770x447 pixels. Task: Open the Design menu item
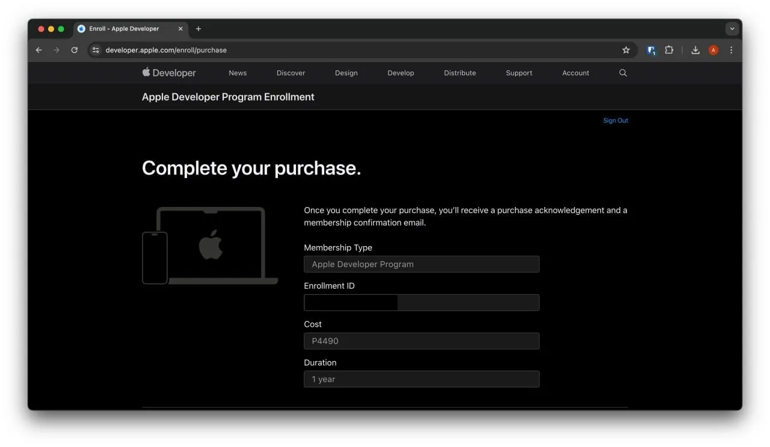[x=346, y=73]
